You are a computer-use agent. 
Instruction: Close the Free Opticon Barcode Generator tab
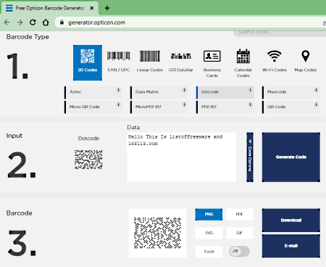(92, 8)
